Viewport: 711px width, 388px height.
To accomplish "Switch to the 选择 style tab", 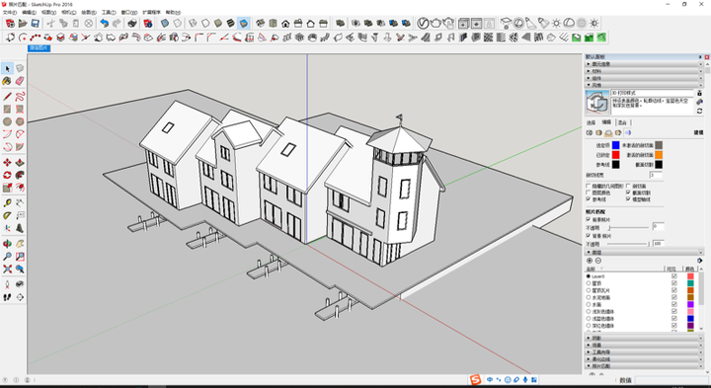I will [591, 122].
